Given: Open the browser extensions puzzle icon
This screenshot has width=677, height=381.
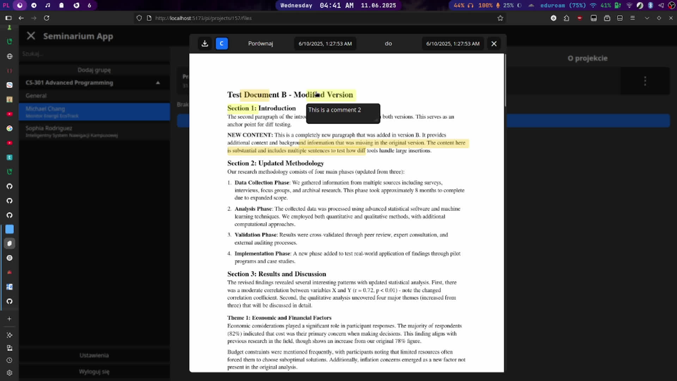Looking at the screenshot, I should (x=566, y=18).
